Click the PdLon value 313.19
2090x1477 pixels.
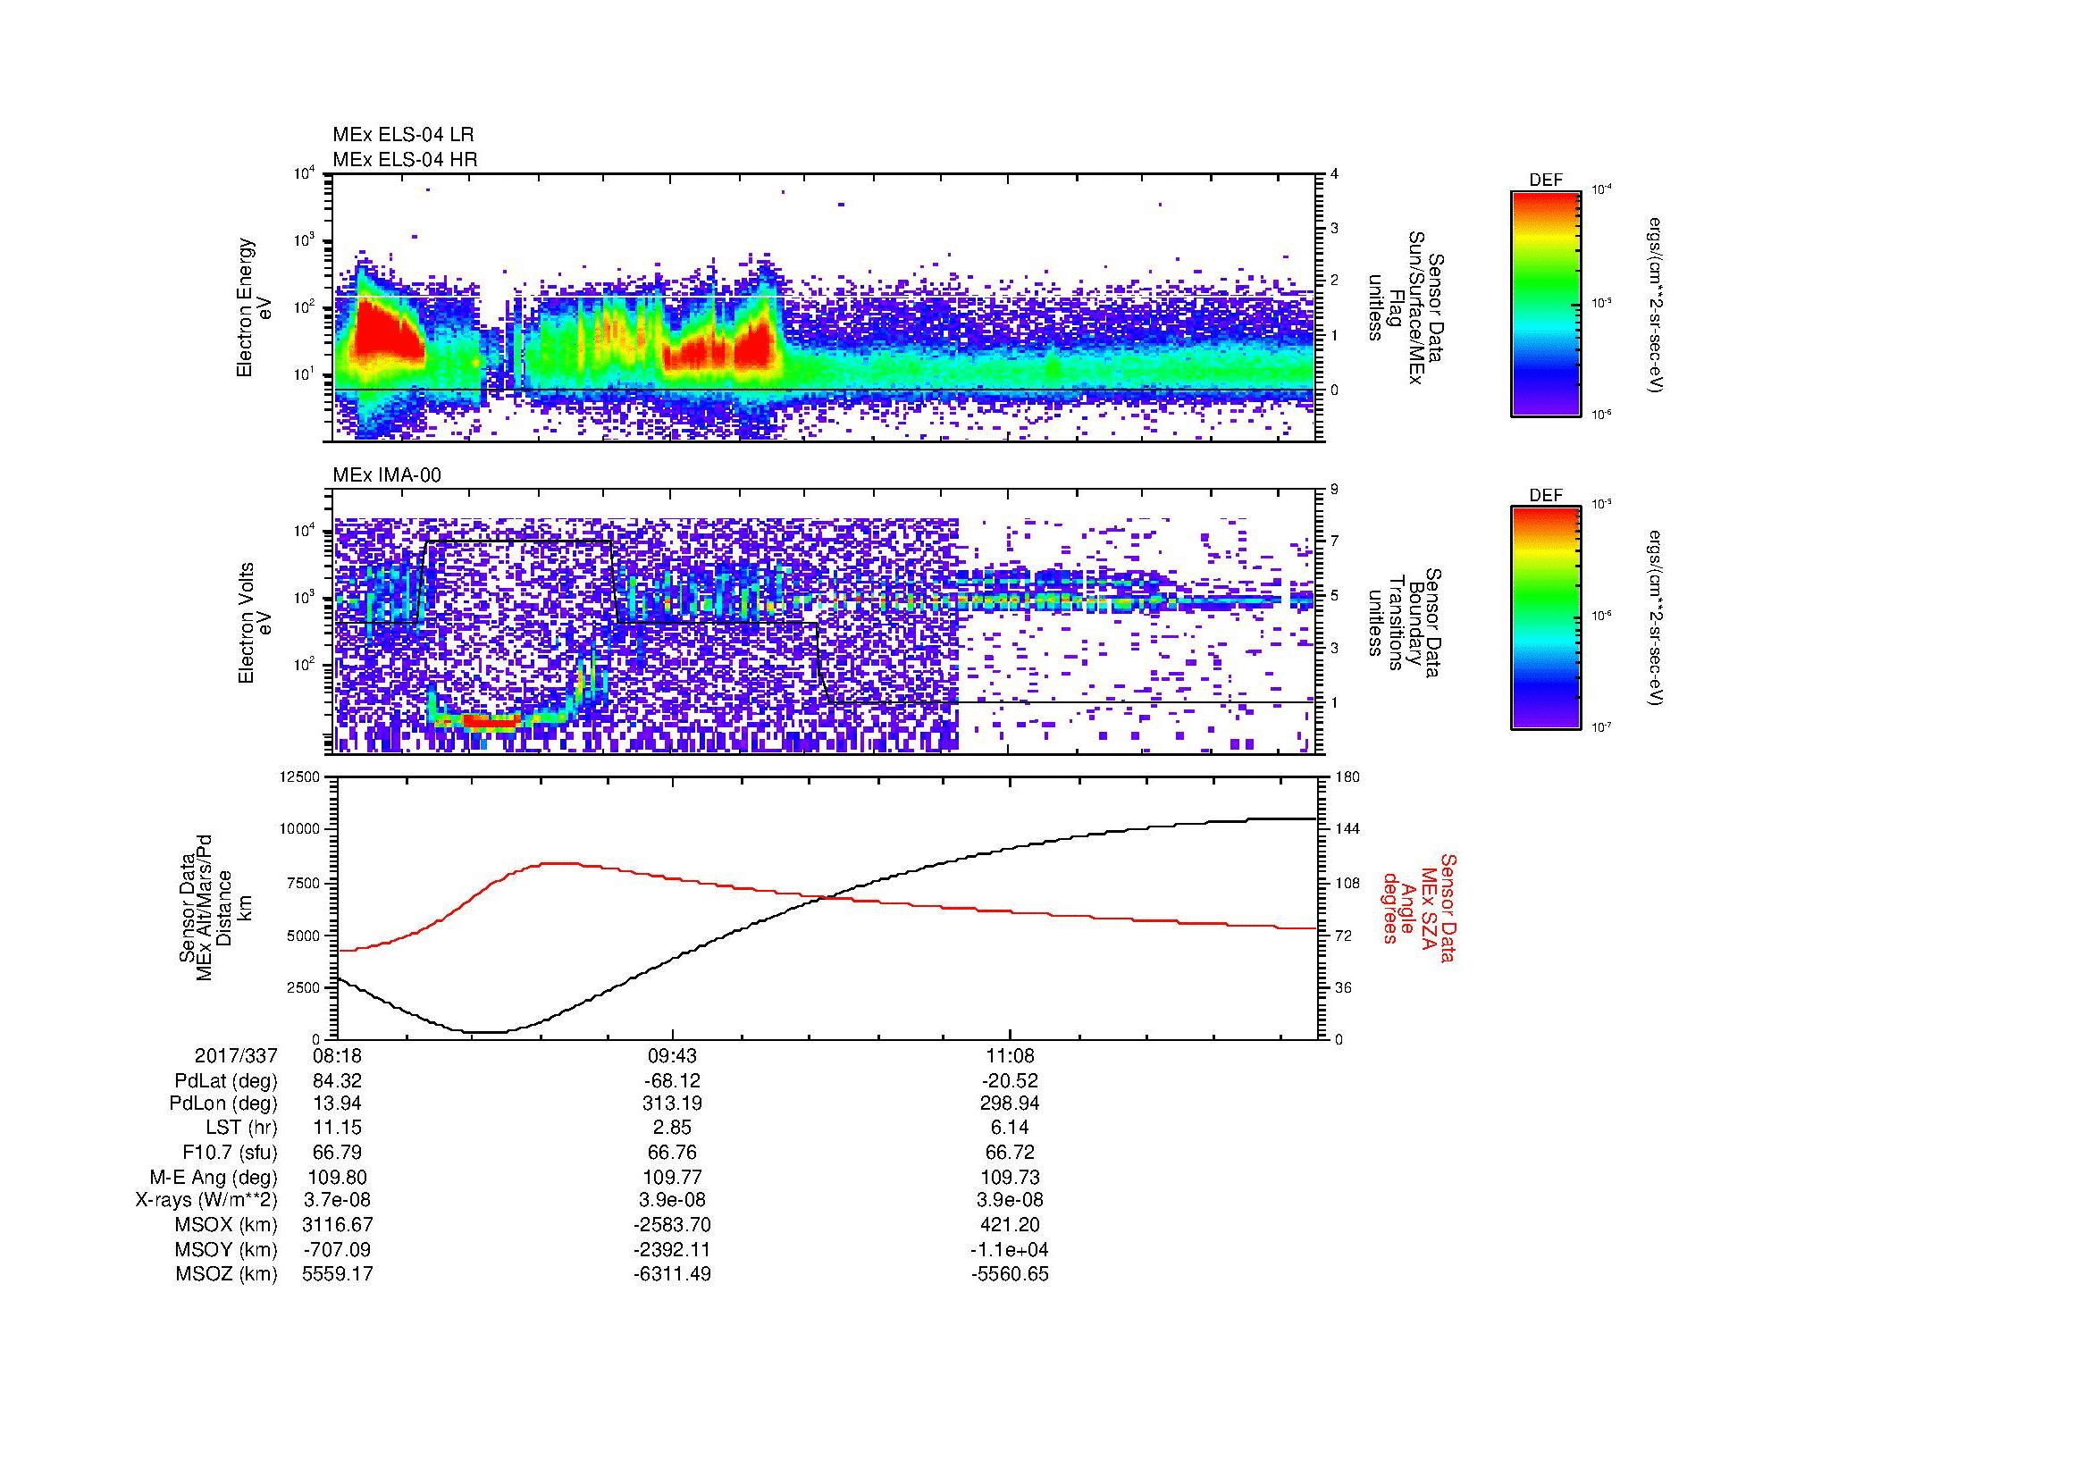pos(673,1104)
